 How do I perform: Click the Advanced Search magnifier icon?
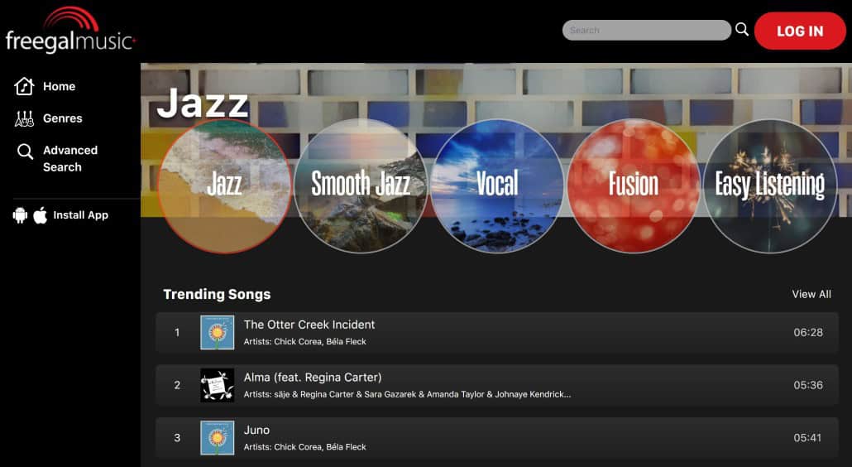[x=26, y=152]
